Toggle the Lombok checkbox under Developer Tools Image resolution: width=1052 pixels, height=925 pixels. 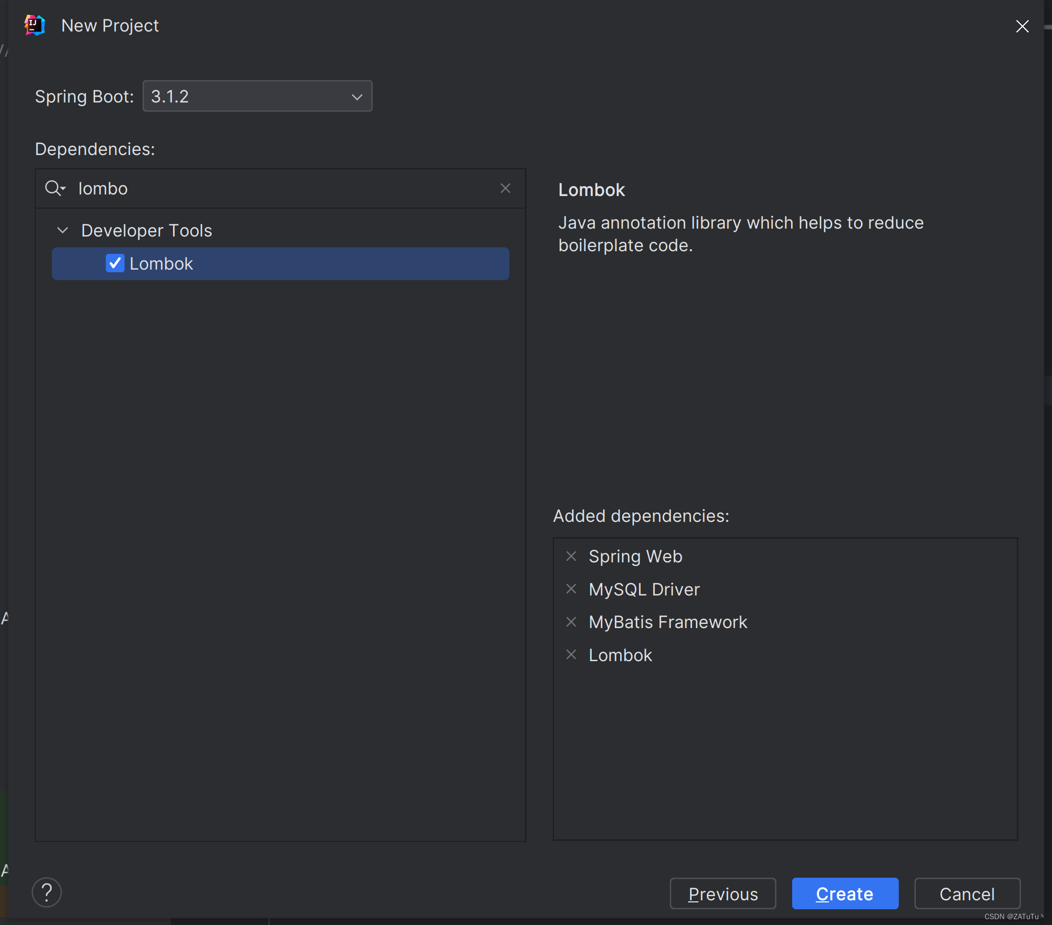[x=115, y=263]
